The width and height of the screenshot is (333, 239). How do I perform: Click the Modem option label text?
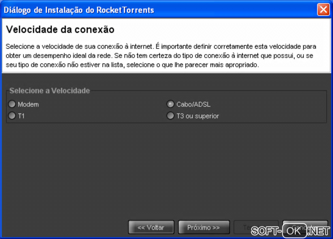[x=28, y=104]
